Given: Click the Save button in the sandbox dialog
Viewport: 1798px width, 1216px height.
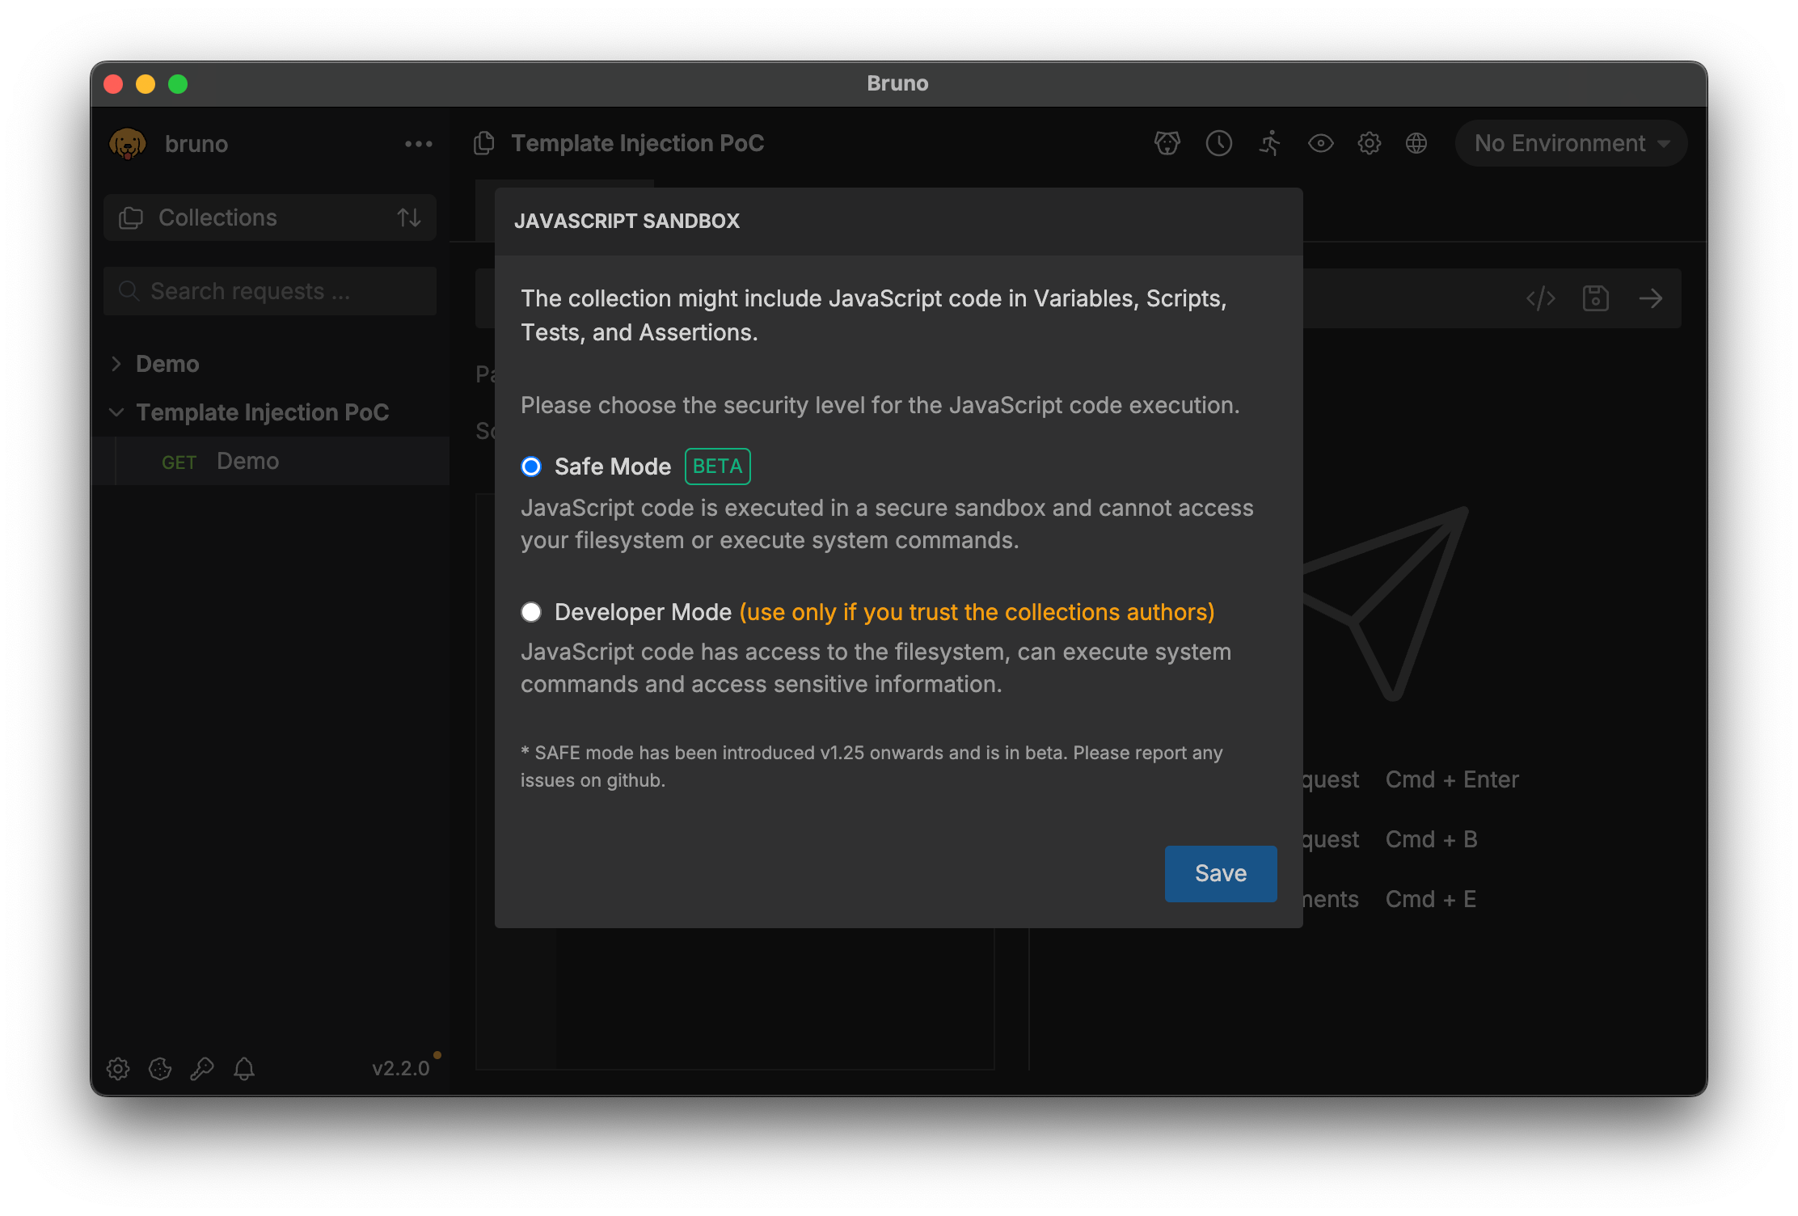Looking at the screenshot, I should [1220, 873].
